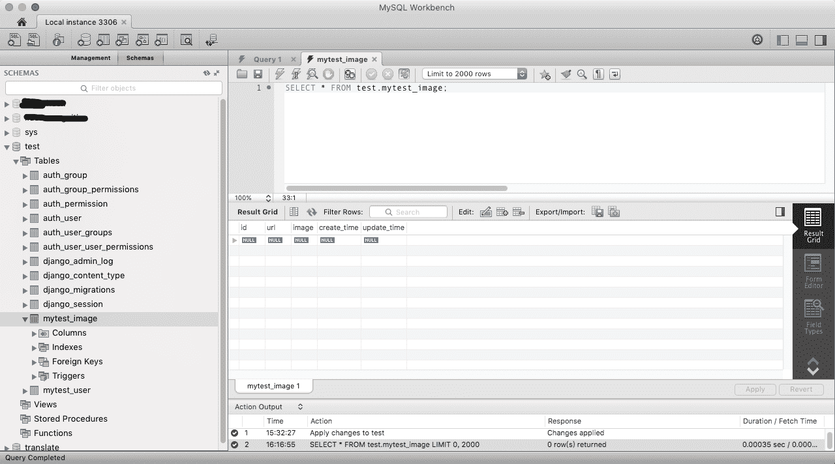Viewport: 835px width, 464px height.
Task: Collapse the schemas panel arrows icon
Action: click(x=217, y=73)
